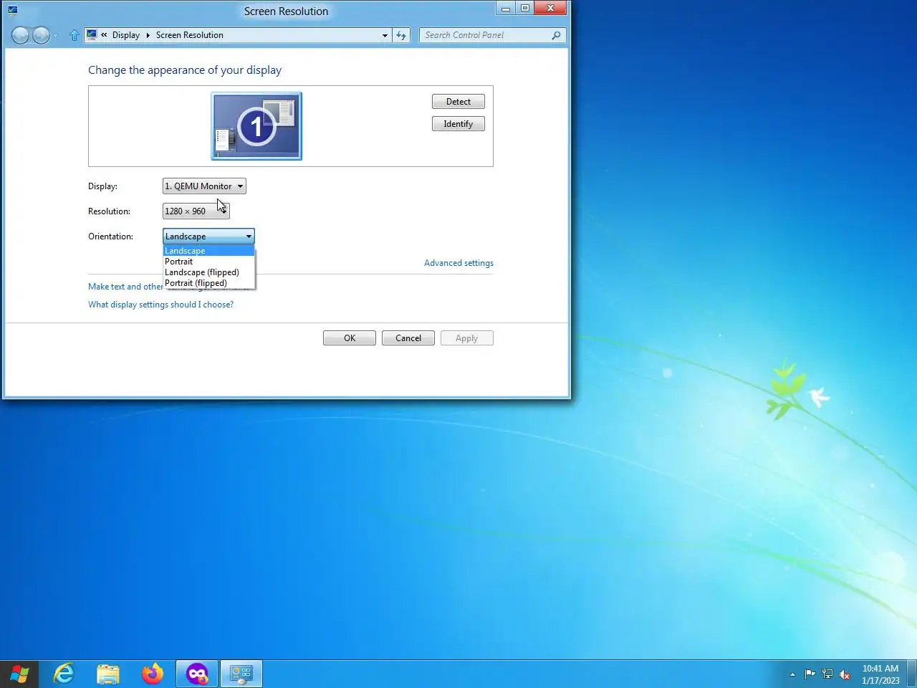Select the monitor 1 thumbnail
The height and width of the screenshot is (688, 917).
(256, 126)
